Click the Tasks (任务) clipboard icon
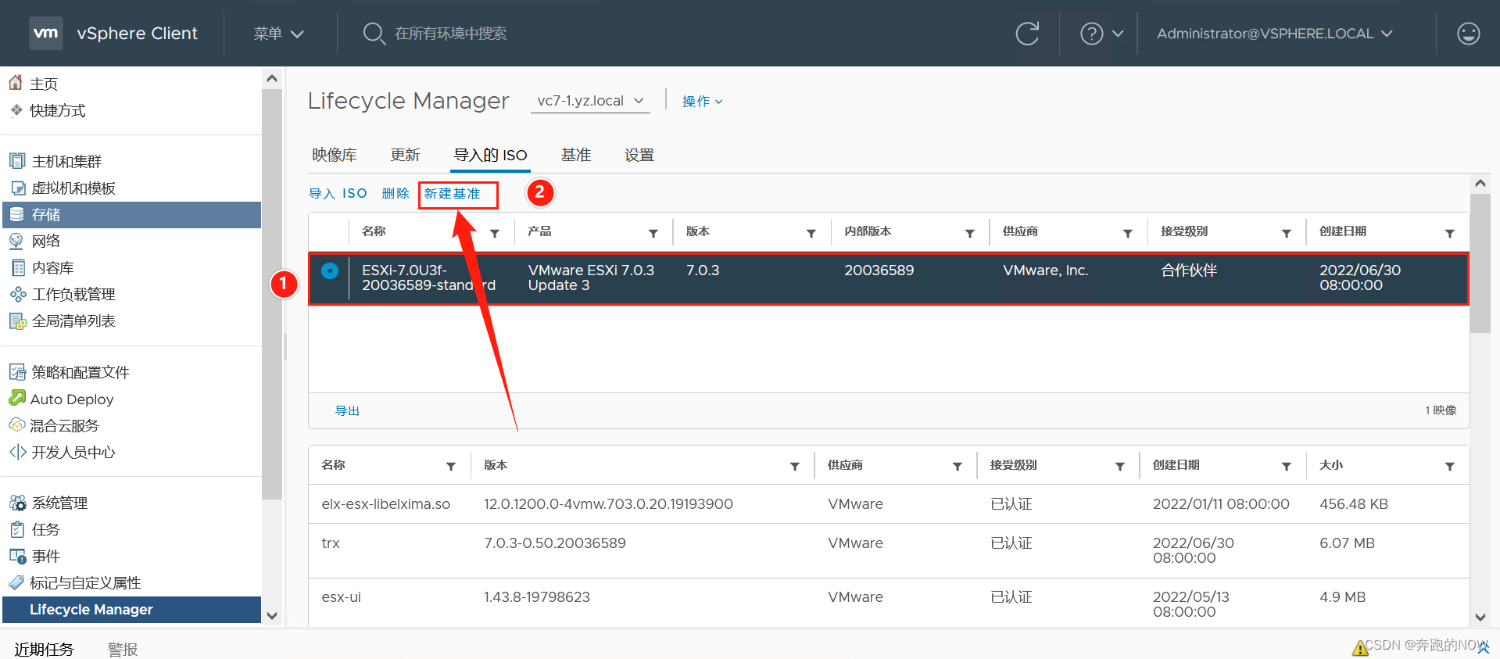This screenshot has width=1500, height=659. (x=17, y=529)
